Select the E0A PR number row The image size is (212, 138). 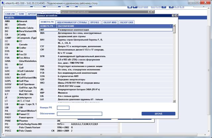tap(106, 66)
